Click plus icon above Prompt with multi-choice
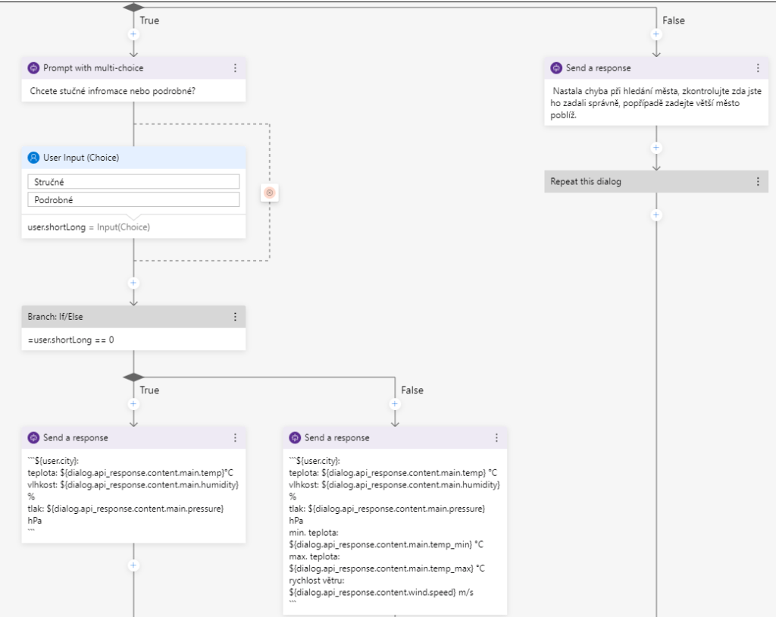The image size is (776, 617). (133, 34)
